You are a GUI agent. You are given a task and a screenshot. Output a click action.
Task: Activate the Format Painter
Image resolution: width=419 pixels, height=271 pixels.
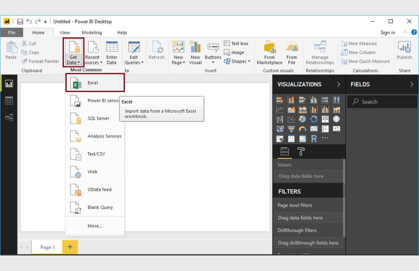(40, 61)
